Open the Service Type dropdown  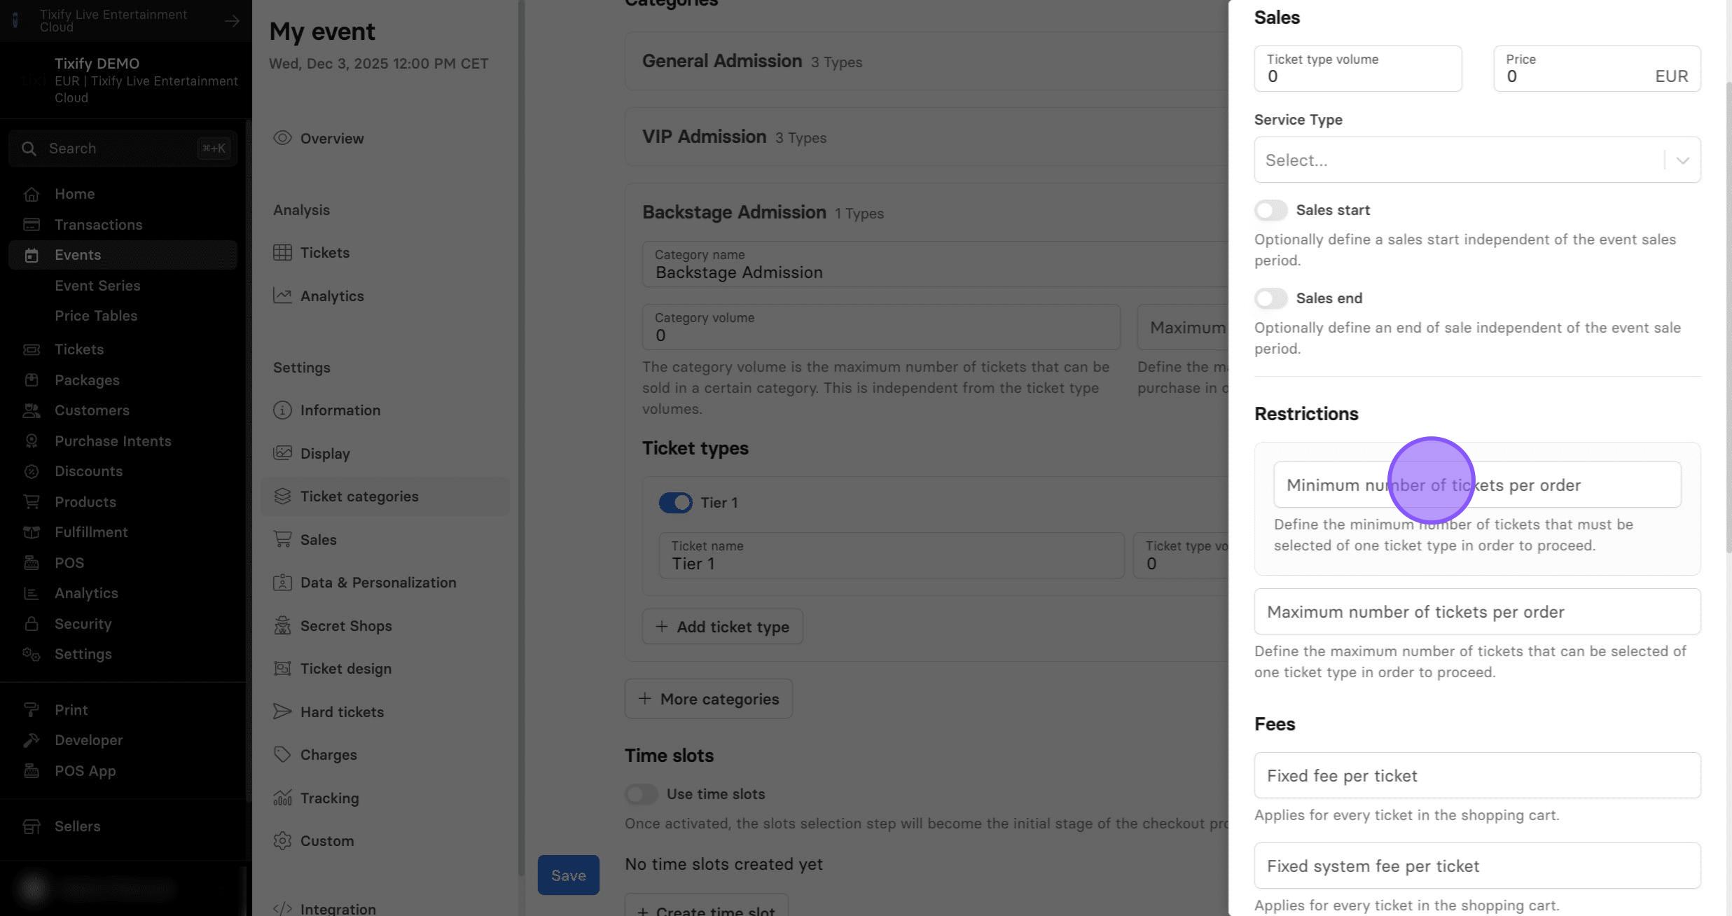click(1477, 160)
